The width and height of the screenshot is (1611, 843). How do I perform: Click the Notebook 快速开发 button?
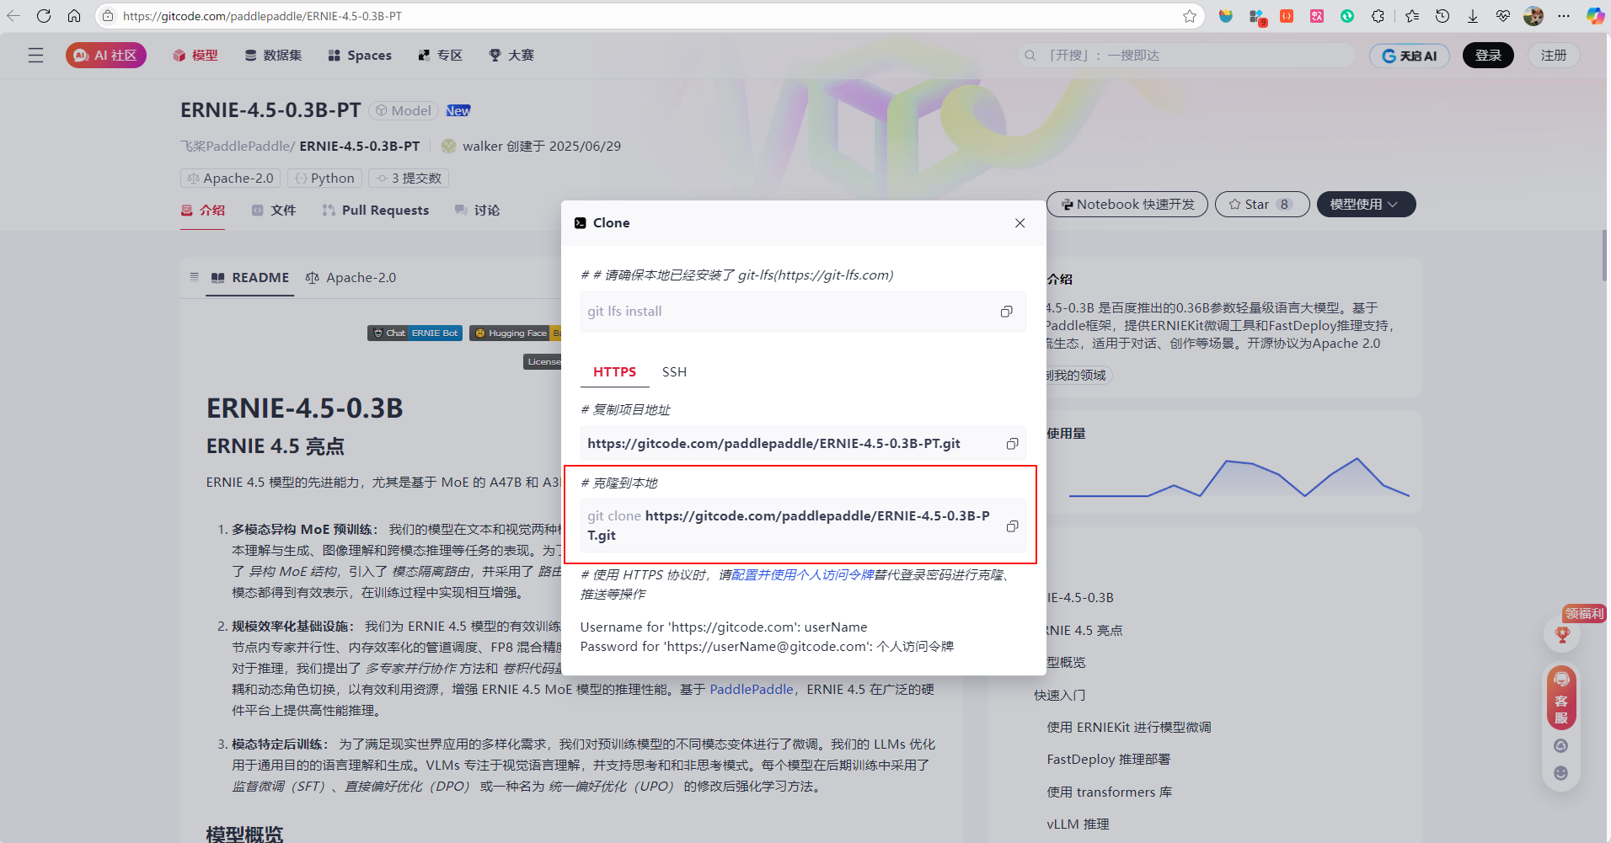pyautogui.click(x=1127, y=205)
